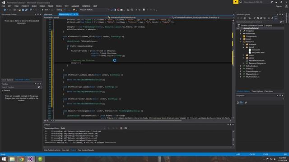Open the Show output from Build dropdown

pyautogui.click(x=83, y=128)
